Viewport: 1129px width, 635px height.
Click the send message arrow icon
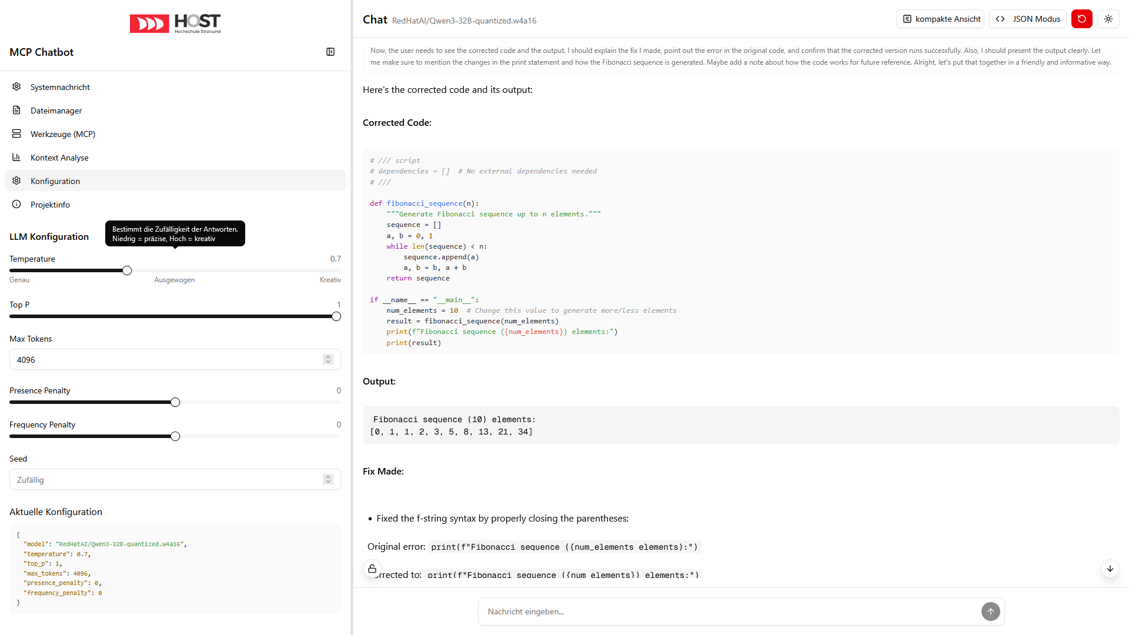(x=991, y=611)
